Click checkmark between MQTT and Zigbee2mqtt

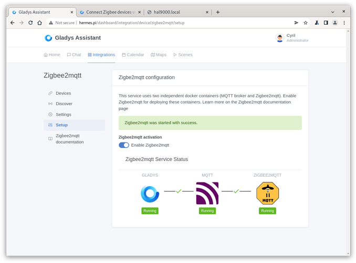[236, 191]
